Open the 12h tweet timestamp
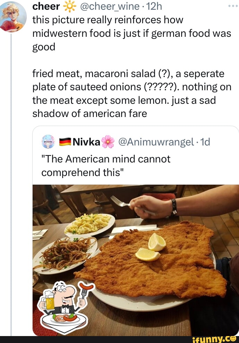Viewport: 239px width, 343px height. (154, 7)
